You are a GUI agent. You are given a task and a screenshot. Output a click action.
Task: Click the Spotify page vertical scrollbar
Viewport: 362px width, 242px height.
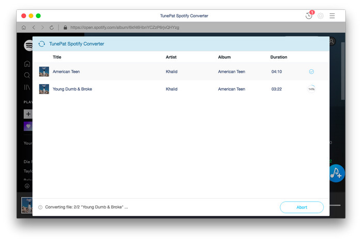pyautogui.click(x=343, y=71)
